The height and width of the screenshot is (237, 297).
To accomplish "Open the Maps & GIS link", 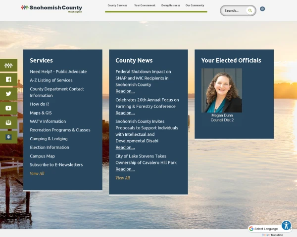I will click(x=41, y=113).
